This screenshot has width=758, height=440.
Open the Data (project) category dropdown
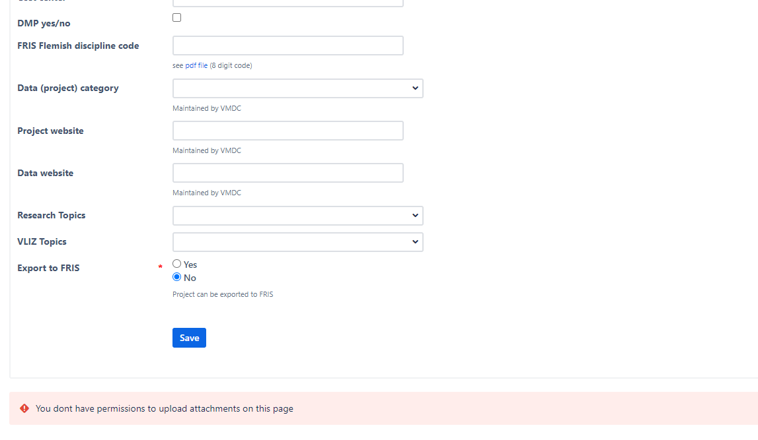[298, 88]
